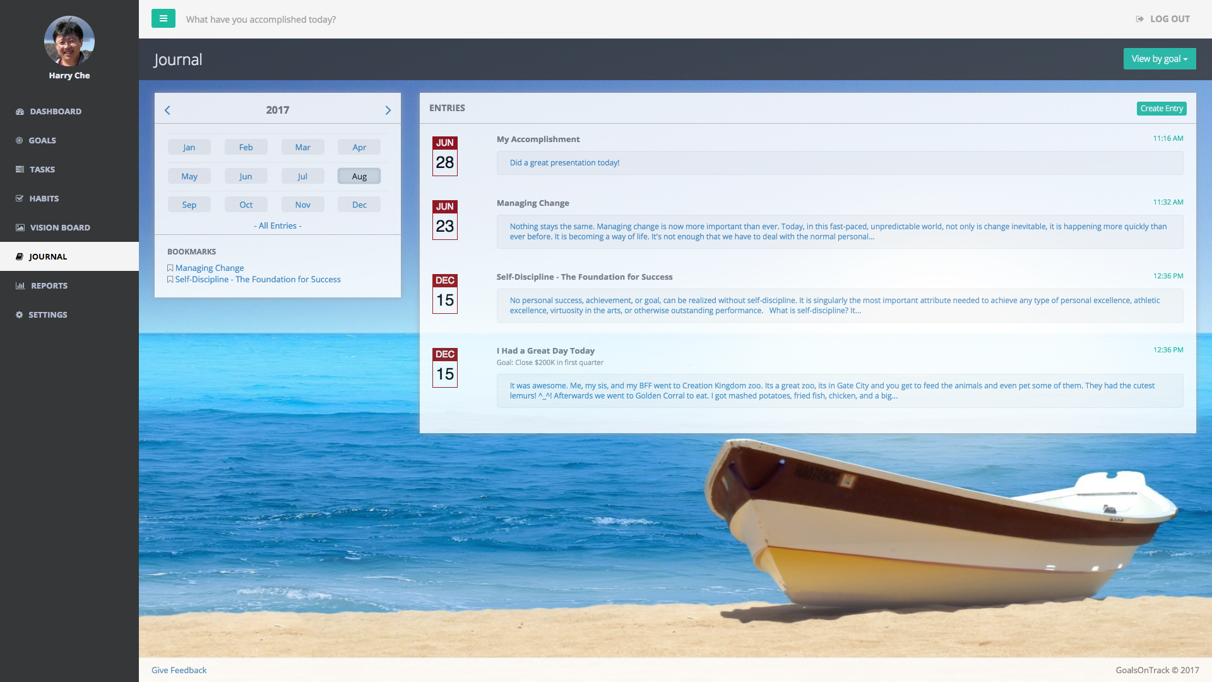This screenshot has height=682, width=1212.
Task: Select the Aug month button
Action: click(x=359, y=176)
